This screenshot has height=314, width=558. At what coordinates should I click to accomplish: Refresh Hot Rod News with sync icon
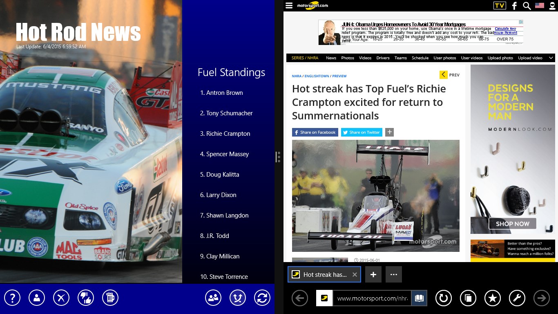(x=262, y=298)
